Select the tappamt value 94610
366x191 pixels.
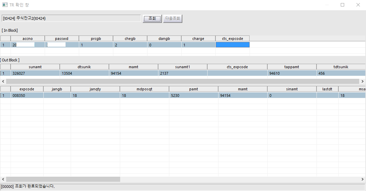292,73
